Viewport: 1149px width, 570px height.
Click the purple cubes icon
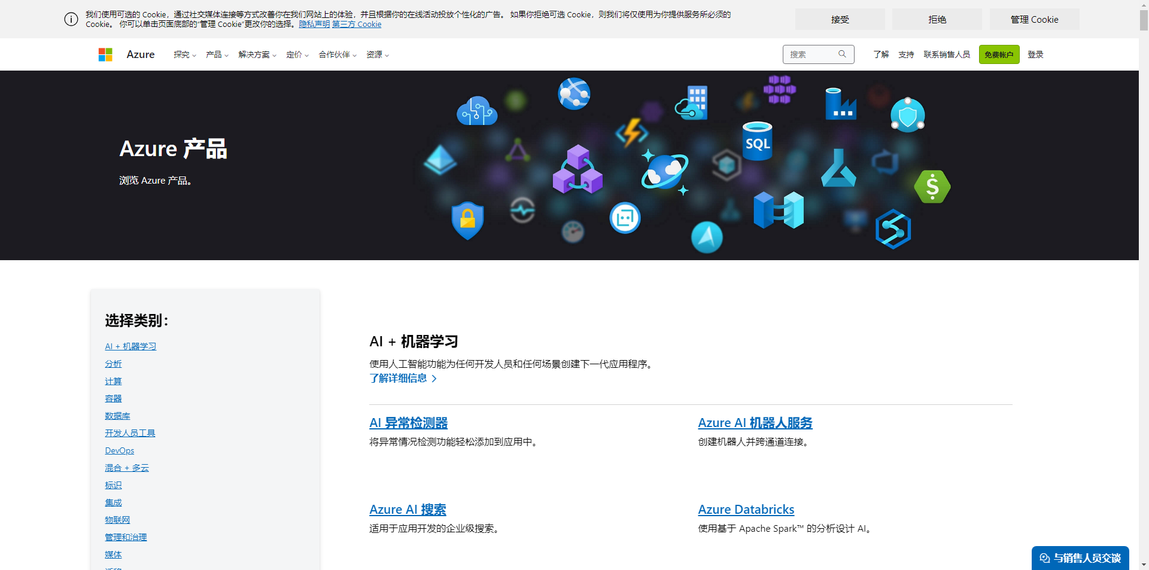coord(577,169)
